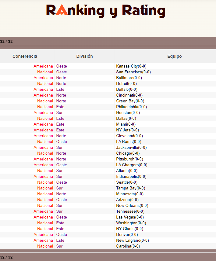
Task: Click the Detroit(0-0) entry
Action: tap(126, 83)
